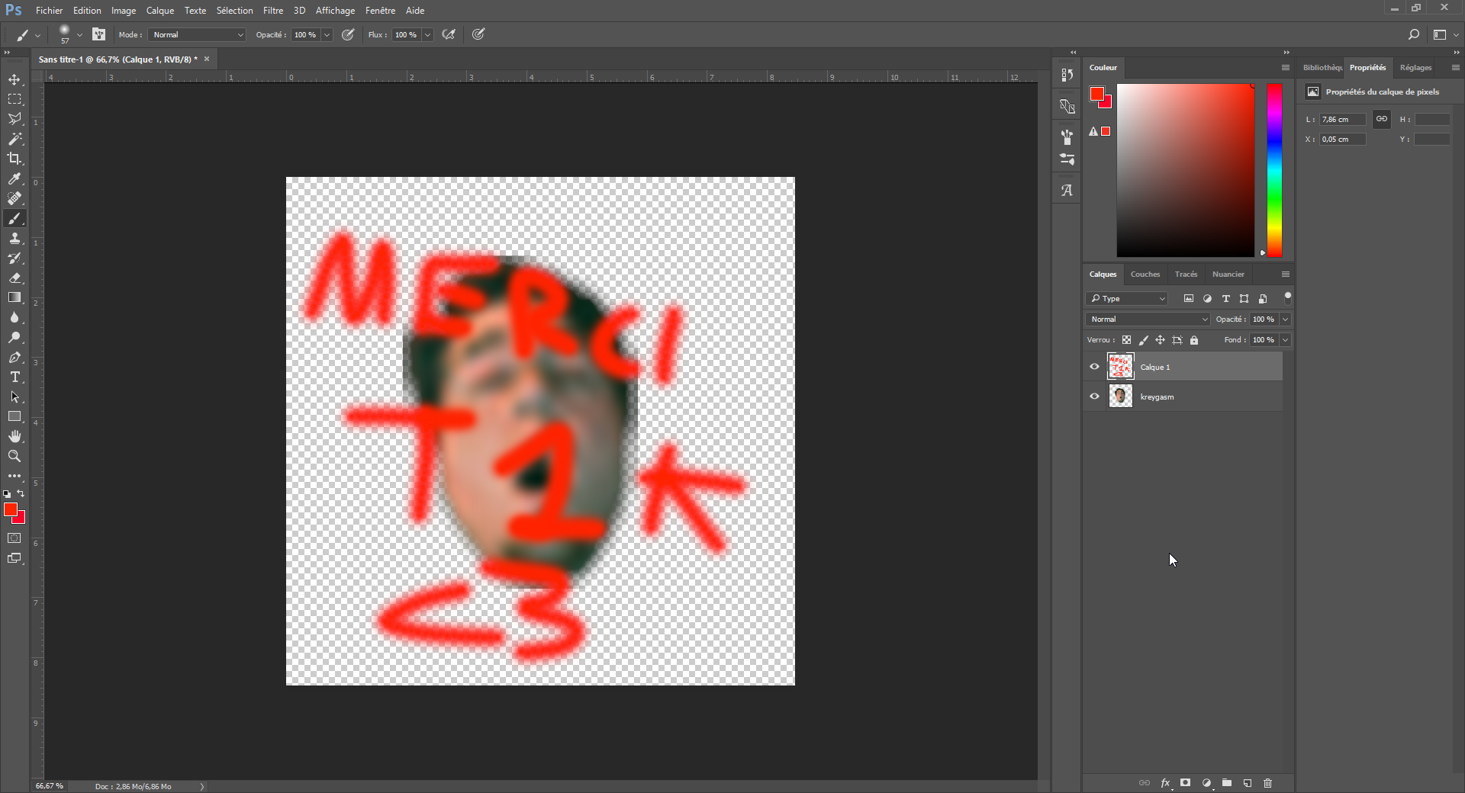This screenshot has height=793, width=1465.
Task: Select the Zoom tool
Action: (x=14, y=456)
